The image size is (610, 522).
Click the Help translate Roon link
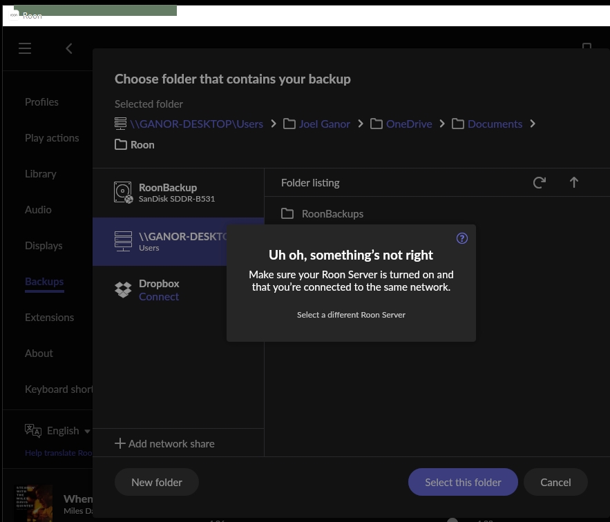[x=58, y=453]
